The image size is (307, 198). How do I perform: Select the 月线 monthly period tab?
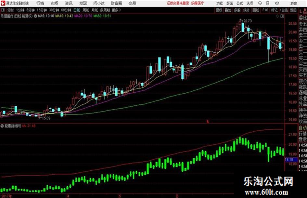click(95, 10)
